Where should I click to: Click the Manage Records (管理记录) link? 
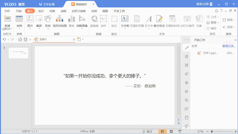(x=229, y=46)
